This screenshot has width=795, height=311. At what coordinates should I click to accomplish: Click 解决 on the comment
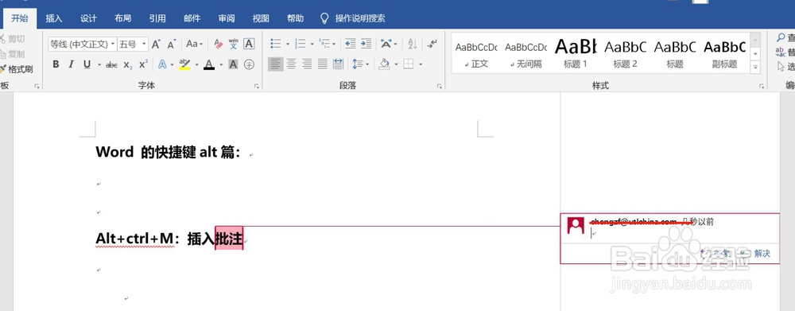pos(755,253)
